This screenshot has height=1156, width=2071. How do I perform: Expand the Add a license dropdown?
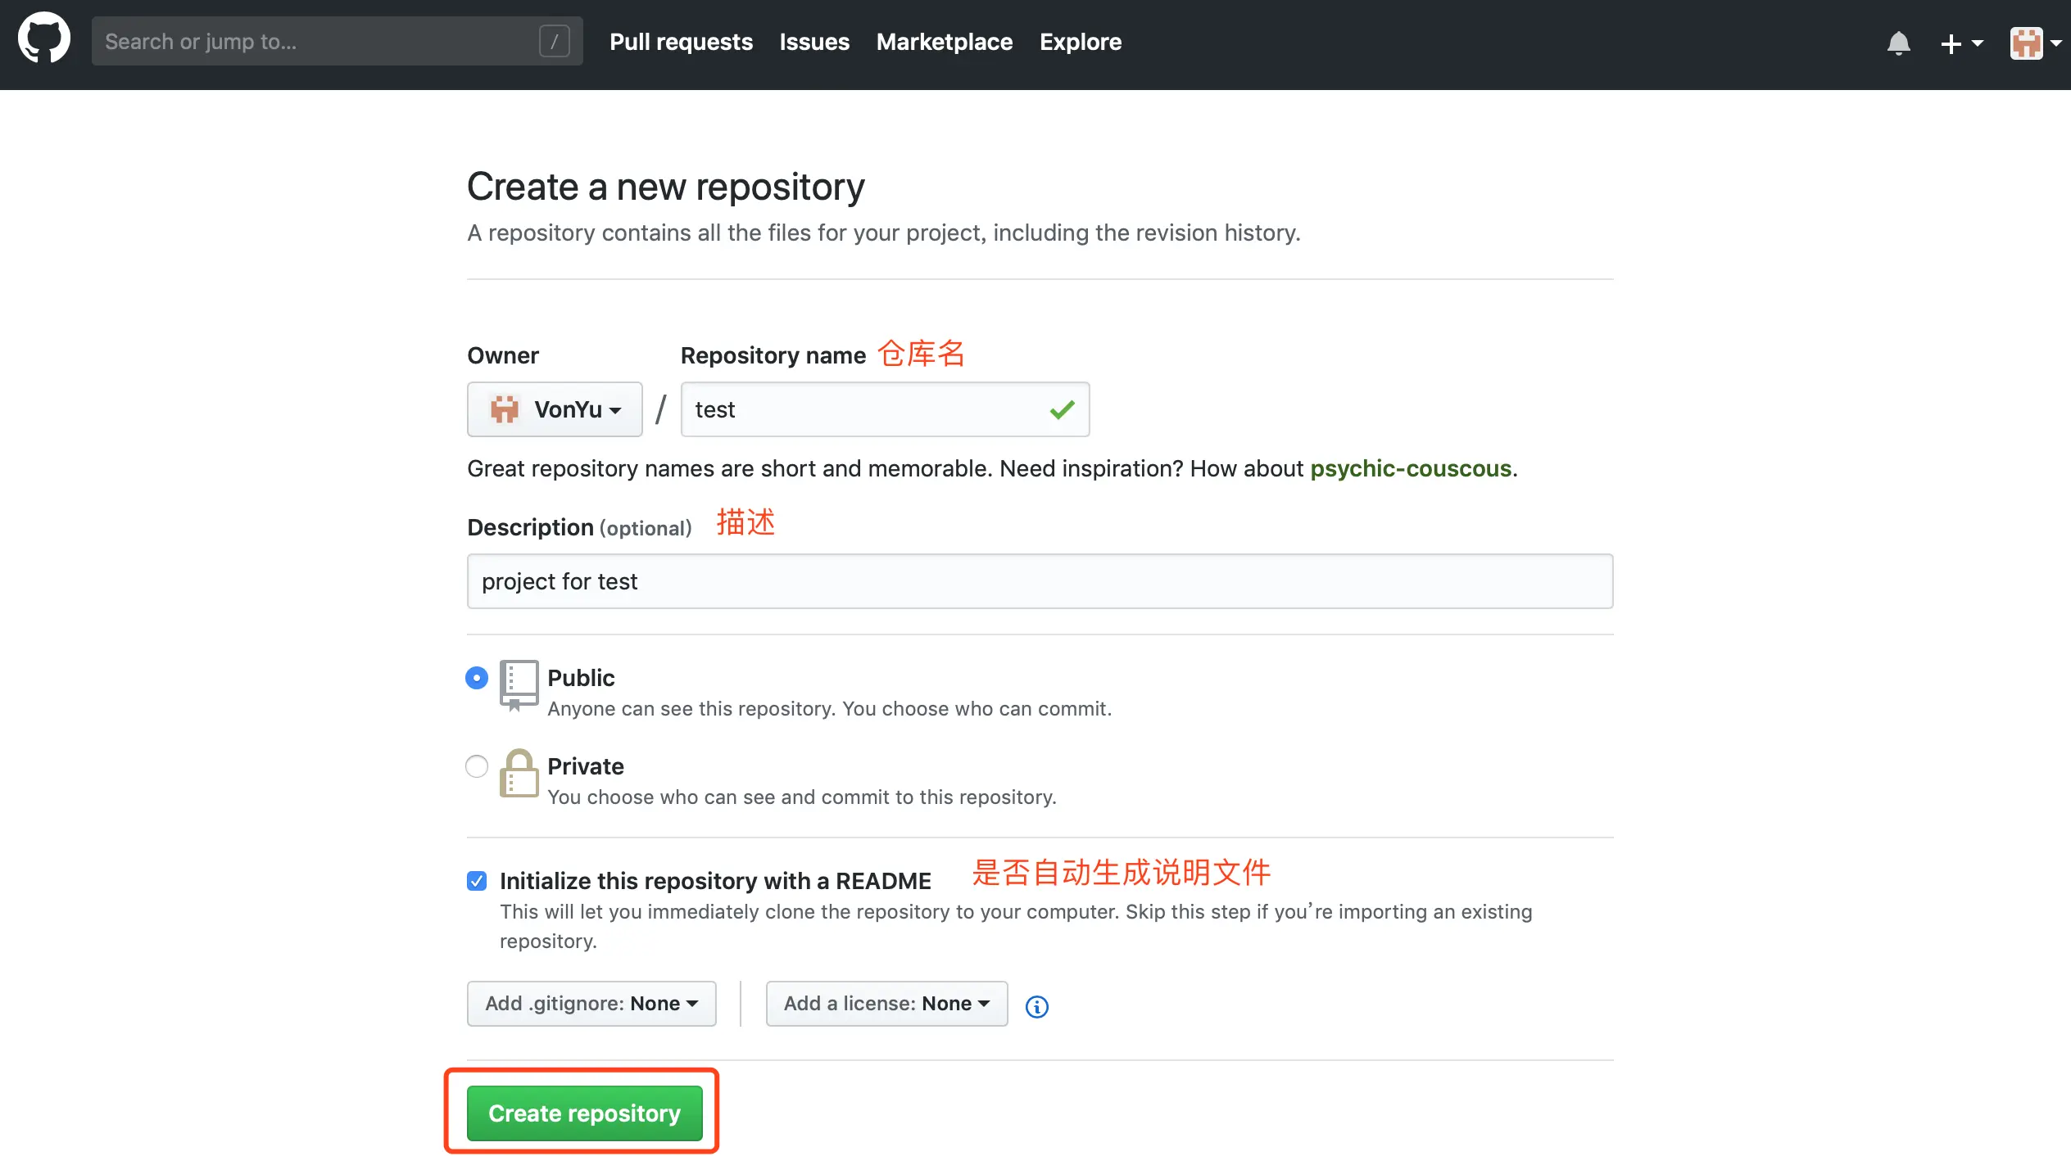tap(886, 1004)
